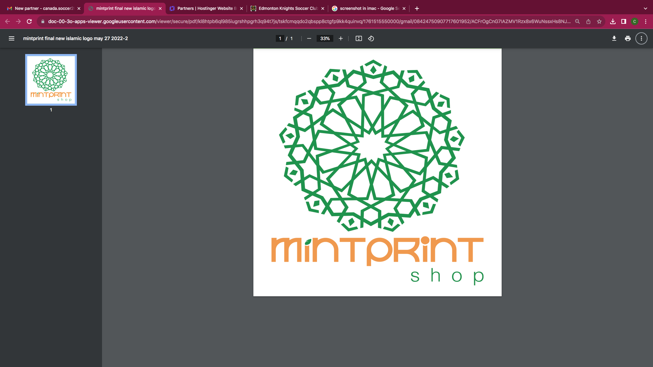Expand the tab search dropdown arrow
The image size is (653, 367).
click(x=645, y=8)
